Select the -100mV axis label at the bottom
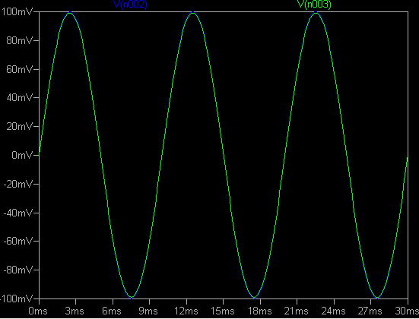This screenshot has height=319, width=419. pos(17,298)
